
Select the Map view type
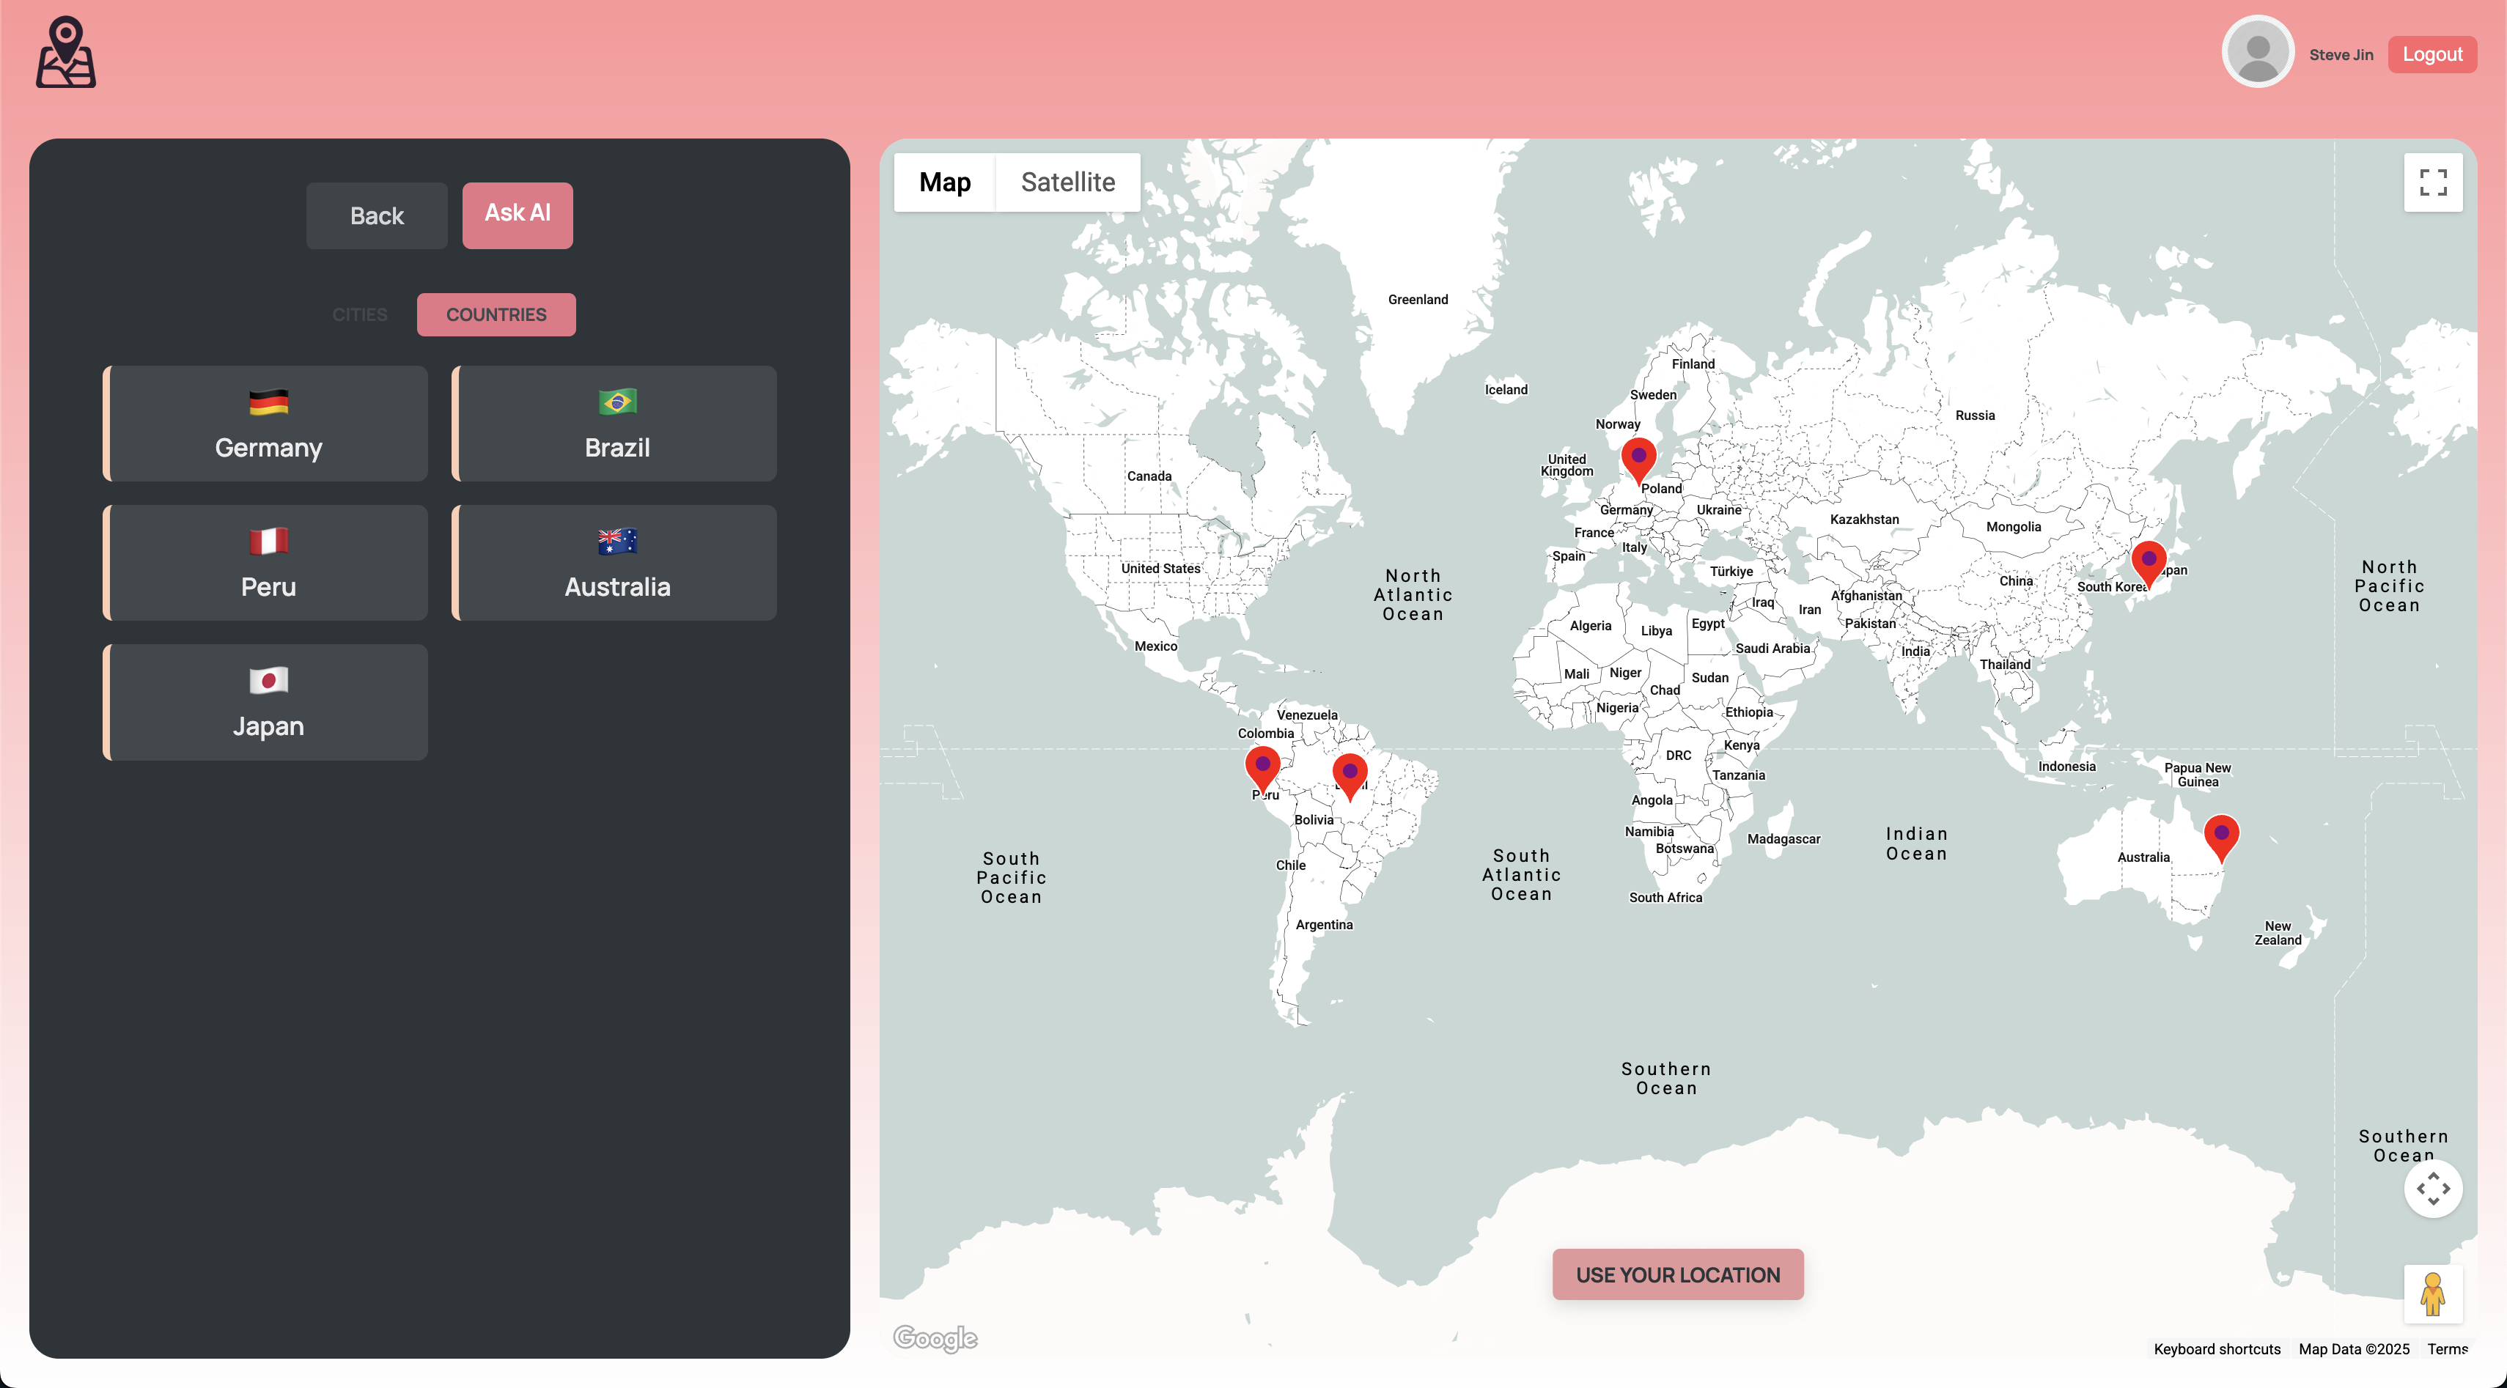944,182
